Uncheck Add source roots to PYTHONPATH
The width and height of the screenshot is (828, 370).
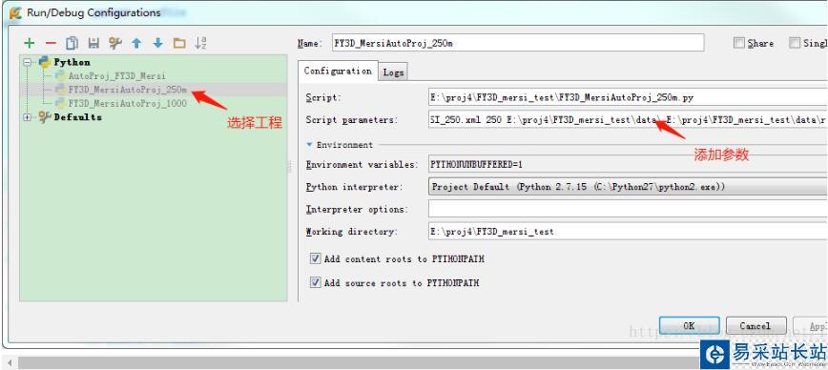[x=315, y=282]
